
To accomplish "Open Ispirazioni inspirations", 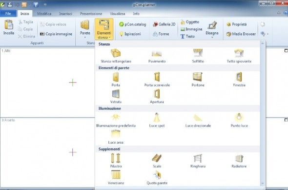I will coord(130,34).
